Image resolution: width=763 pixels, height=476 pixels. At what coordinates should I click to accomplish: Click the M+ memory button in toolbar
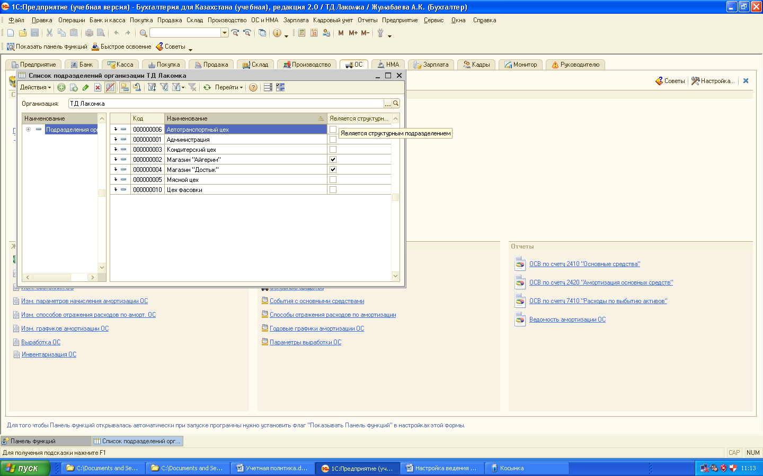coord(353,33)
